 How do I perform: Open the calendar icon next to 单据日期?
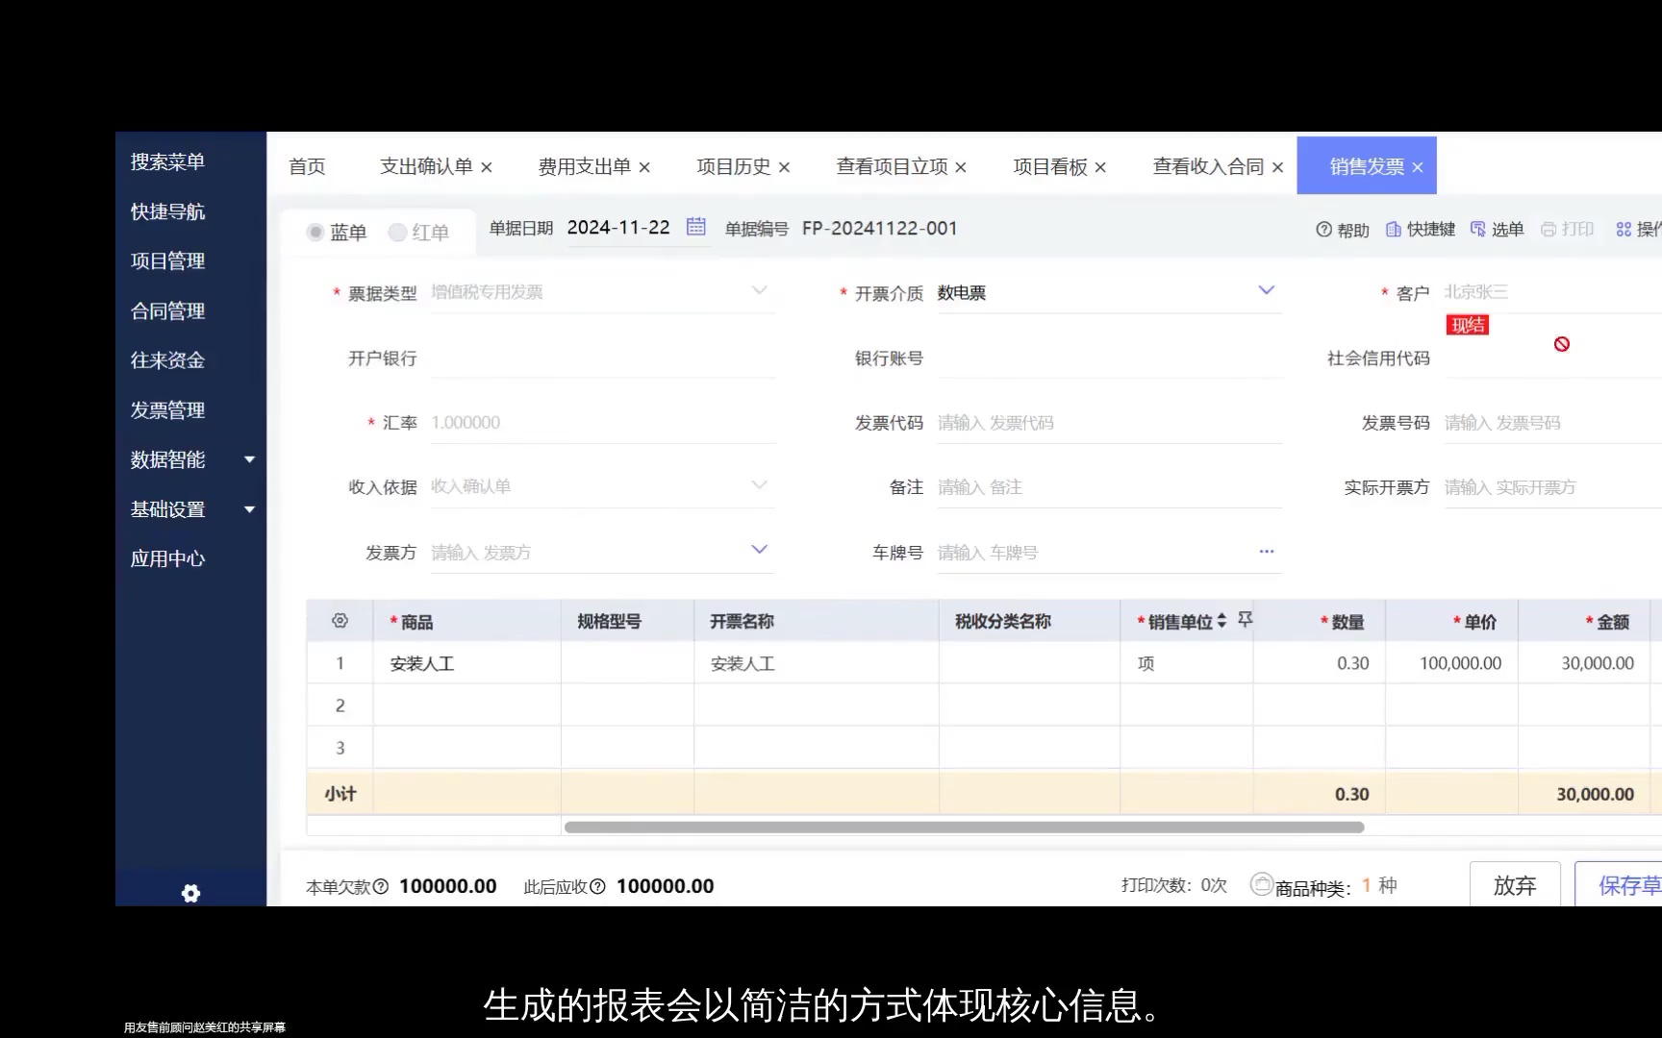coord(696,227)
